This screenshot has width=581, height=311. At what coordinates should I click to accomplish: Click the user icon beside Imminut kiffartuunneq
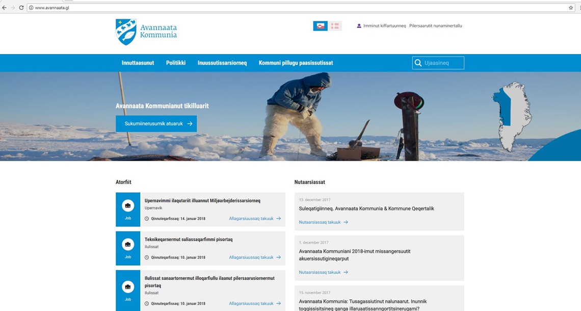point(359,26)
